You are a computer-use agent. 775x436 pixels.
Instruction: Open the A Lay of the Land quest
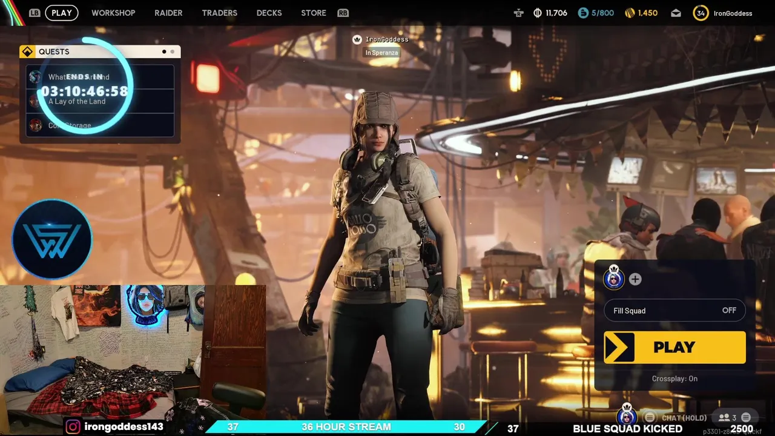point(101,101)
